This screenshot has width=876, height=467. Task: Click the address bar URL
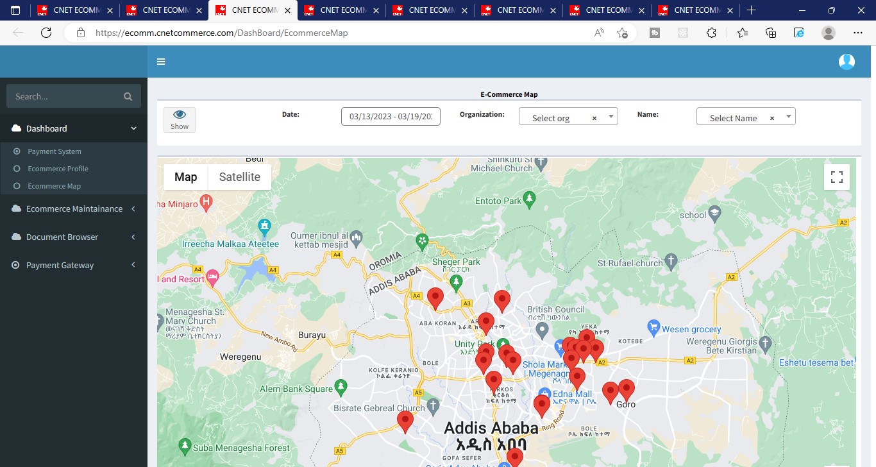(221, 33)
